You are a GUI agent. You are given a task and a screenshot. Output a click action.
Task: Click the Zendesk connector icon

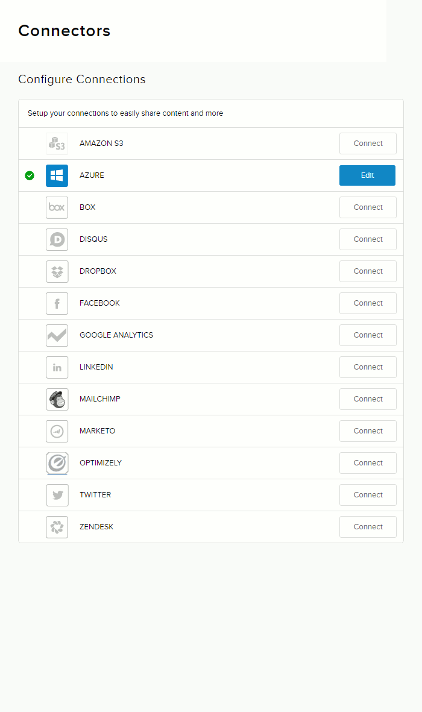[57, 527]
